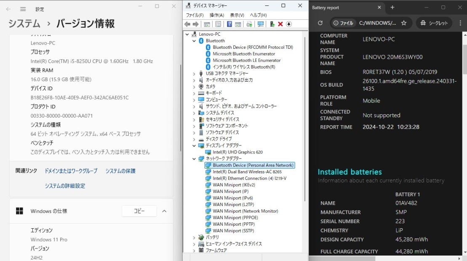Click the Update driver software toolbar icon
467x261 pixels.
tap(249, 24)
